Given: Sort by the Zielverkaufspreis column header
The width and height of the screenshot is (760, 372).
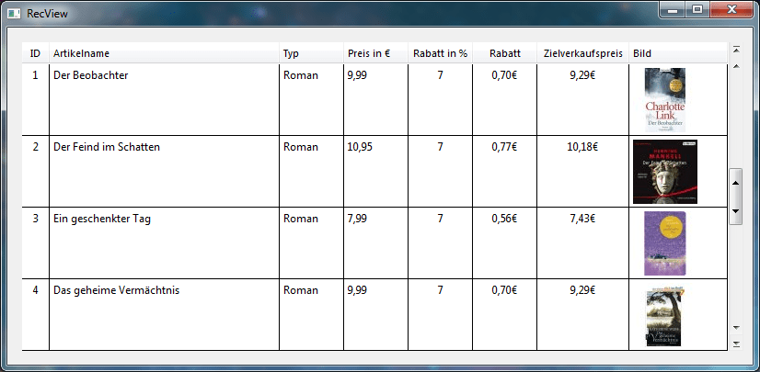Looking at the screenshot, I should [582, 53].
